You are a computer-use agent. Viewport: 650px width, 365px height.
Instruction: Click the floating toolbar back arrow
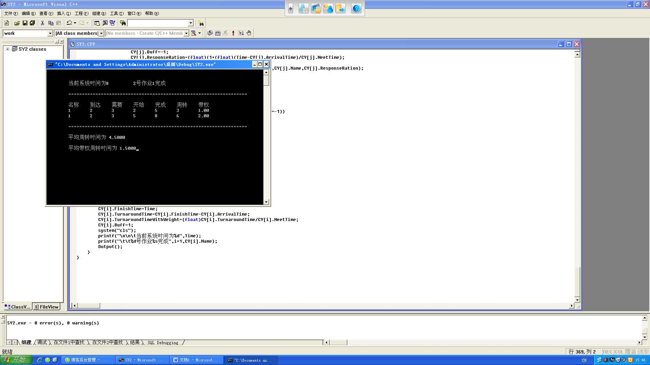pos(290,8)
